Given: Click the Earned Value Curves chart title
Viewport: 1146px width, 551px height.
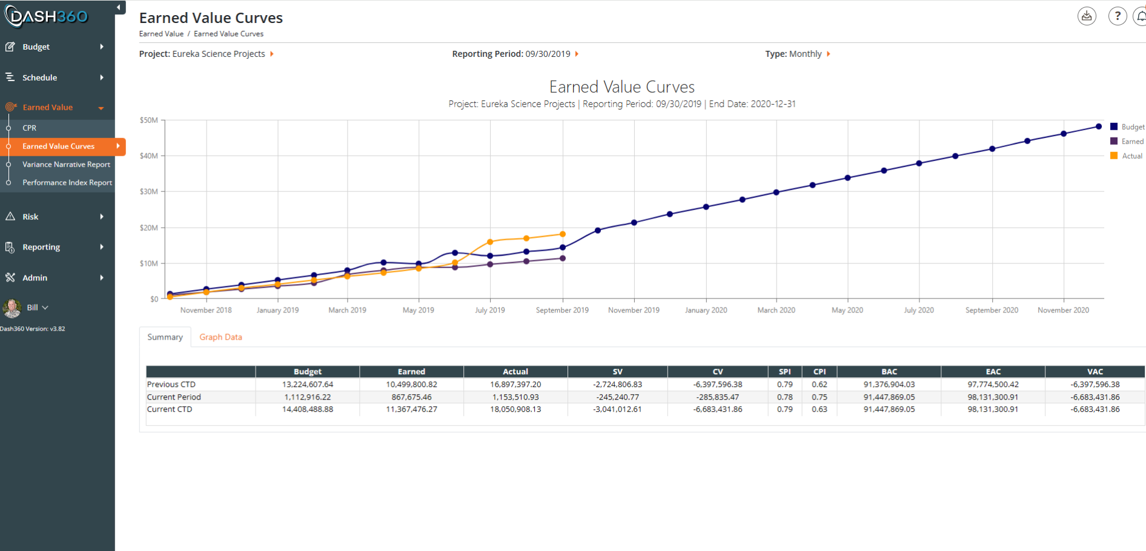Looking at the screenshot, I should point(622,87).
